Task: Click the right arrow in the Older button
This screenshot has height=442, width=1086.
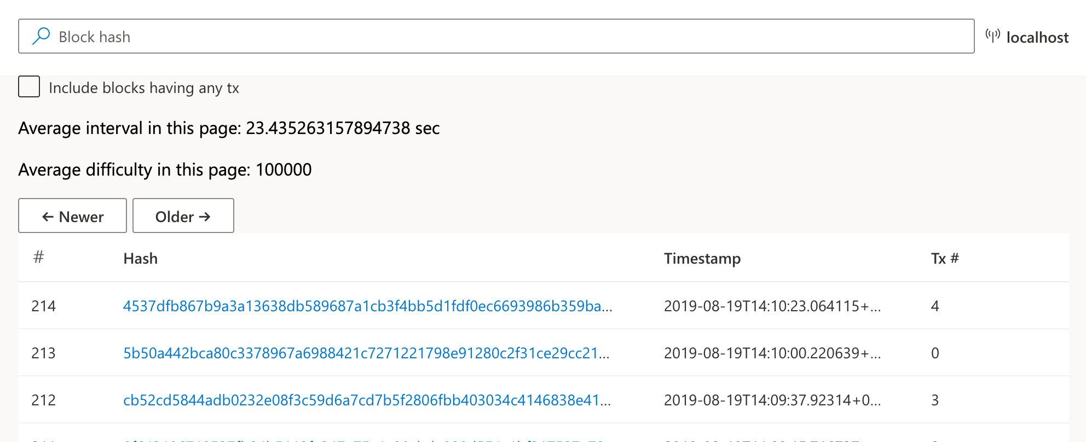Action: (205, 217)
